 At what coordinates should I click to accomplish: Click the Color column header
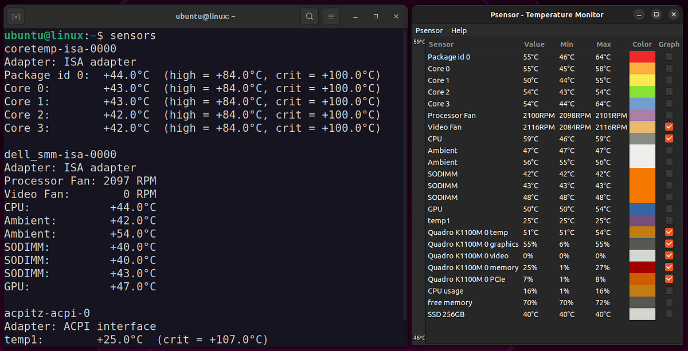(x=642, y=44)
